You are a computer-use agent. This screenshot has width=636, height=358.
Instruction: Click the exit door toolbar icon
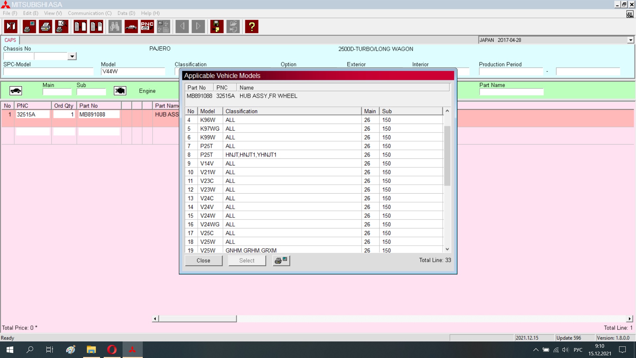point(11,27)
